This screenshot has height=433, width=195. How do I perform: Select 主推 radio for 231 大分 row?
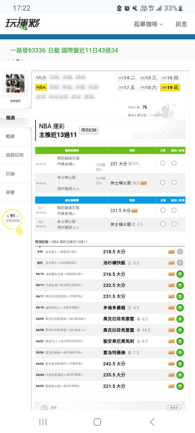163,163
